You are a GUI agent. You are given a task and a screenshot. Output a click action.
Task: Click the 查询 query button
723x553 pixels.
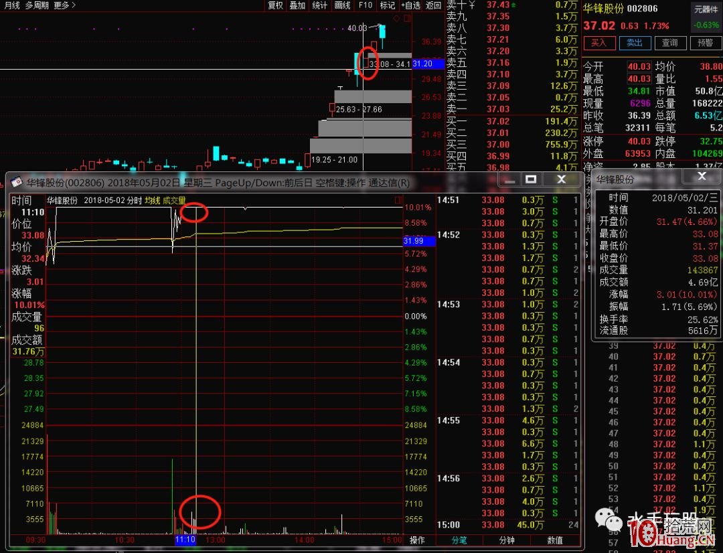tap(670, 43)
